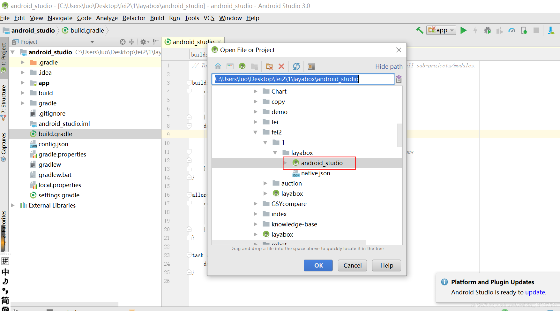The height and width of the screenshot is (311, 560).
Task: Open the Build menu
Action: (157, 18)
